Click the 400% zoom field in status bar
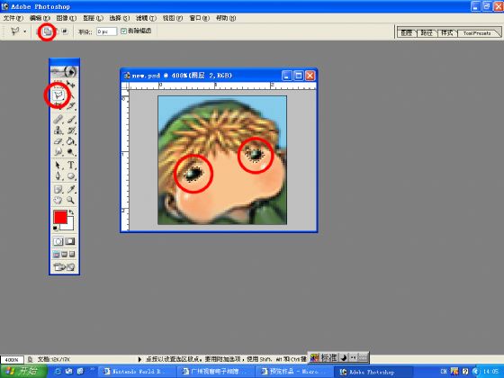Screen dimensions: 504x378 coord(13,360)
